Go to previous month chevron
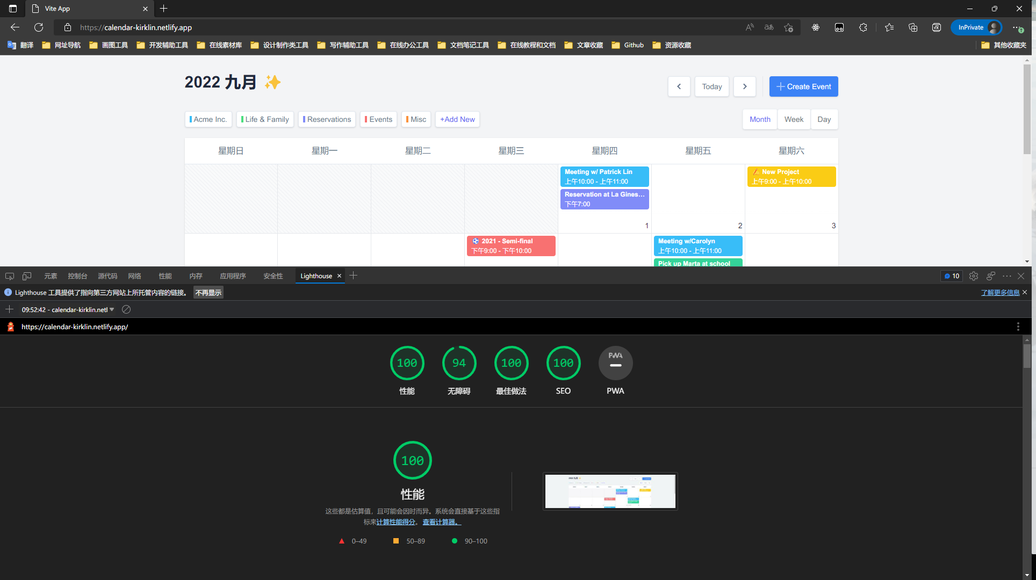The height and width of the screenshot is (580, 1036). 679,86
